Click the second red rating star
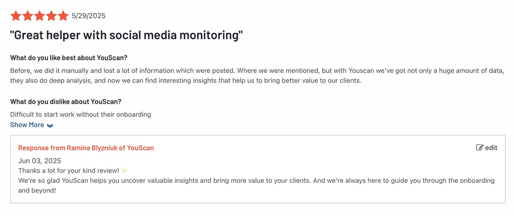 (28, 16)
